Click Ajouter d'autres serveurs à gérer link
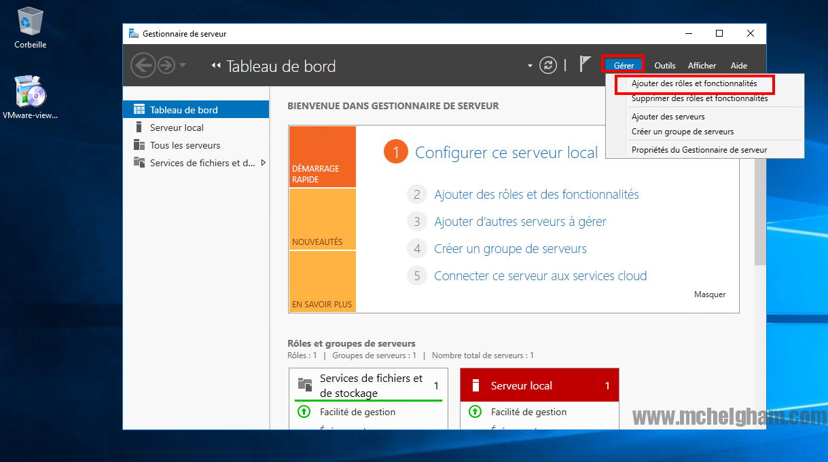The width and height of the screenshot is (828, 462). tap(520, 222)
